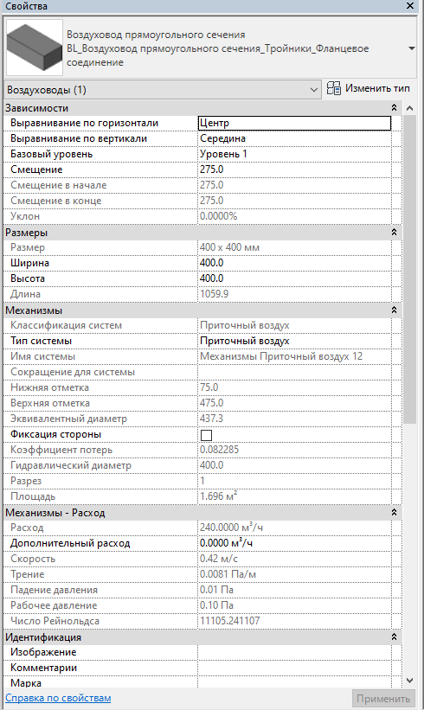Edit the Базовый уровень value Уровень 1

(x=294, y=154)
